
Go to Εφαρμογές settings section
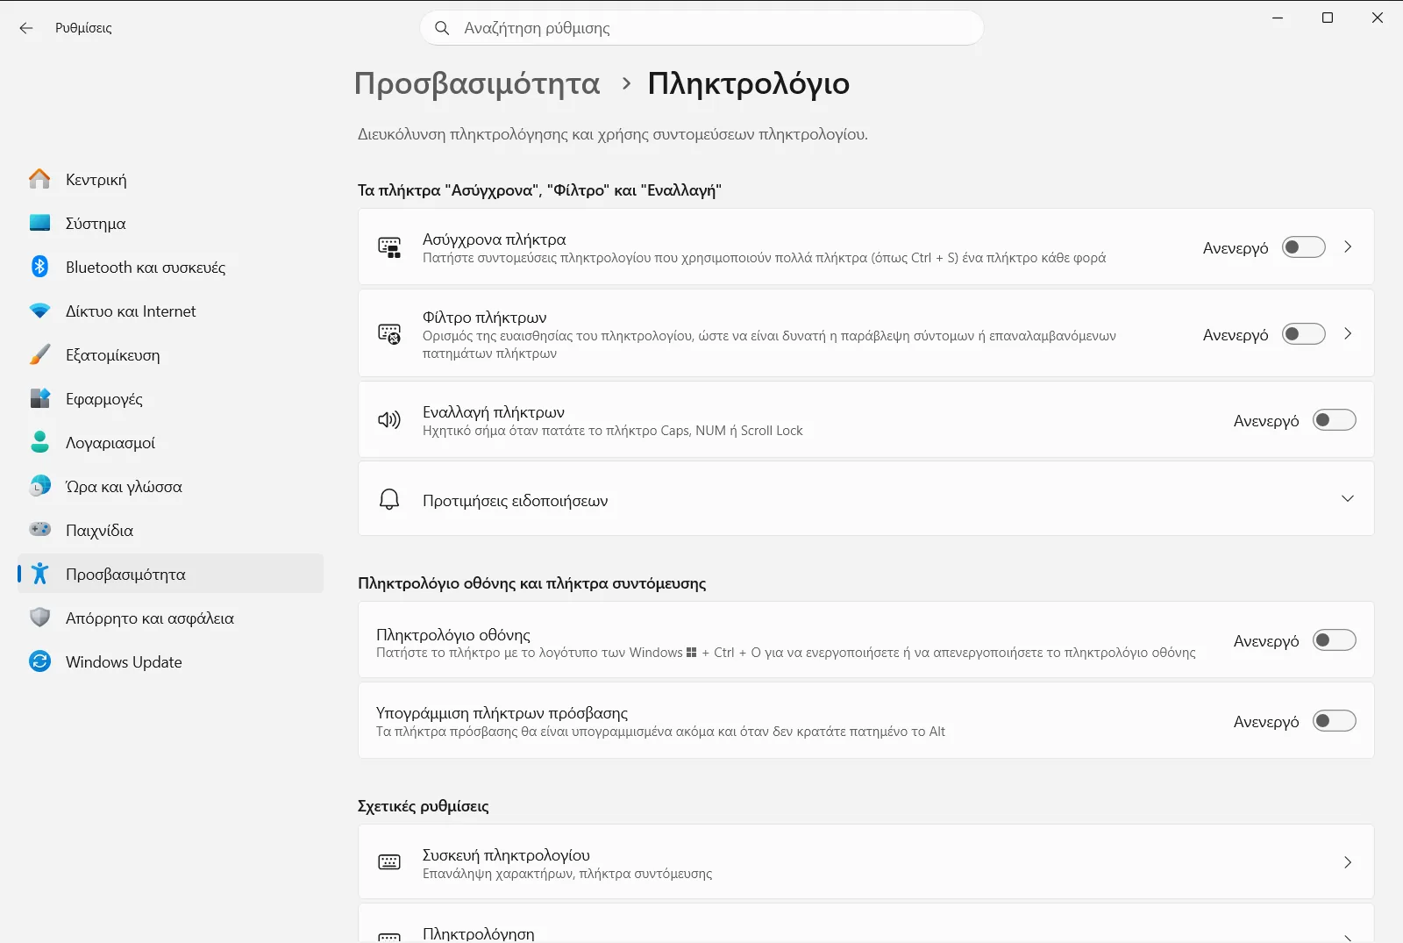tap(171, 398)
